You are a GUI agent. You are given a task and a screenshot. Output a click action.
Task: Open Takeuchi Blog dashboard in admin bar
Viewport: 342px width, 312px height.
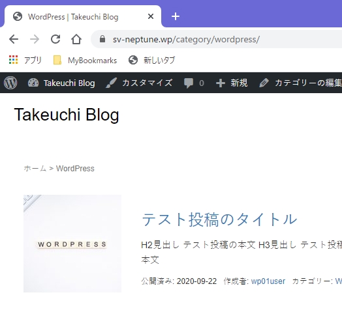pyautogui.click(x=61, y=83)
